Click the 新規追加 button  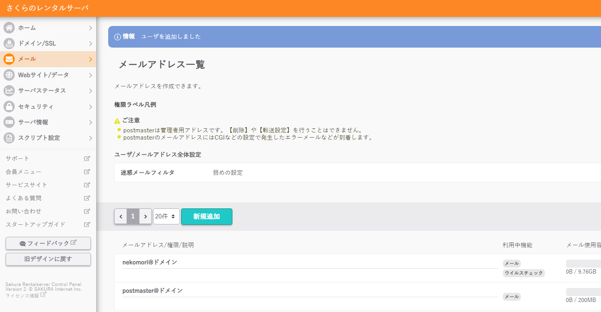207,216
